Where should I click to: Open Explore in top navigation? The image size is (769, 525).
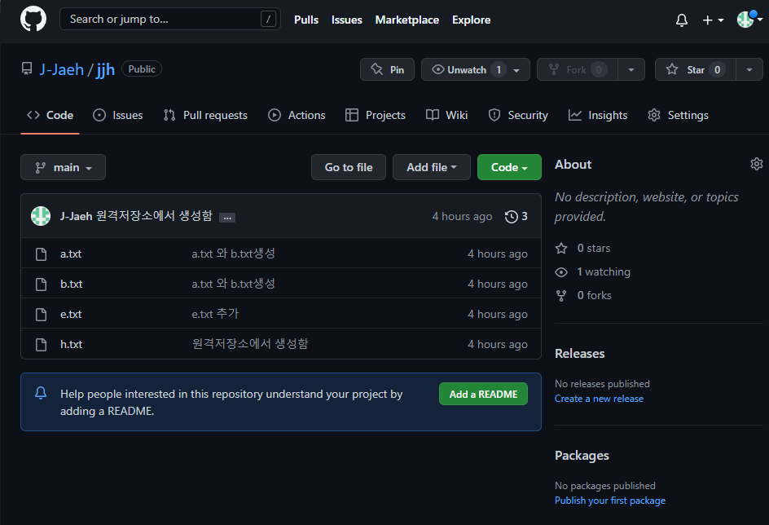[472, 20]
